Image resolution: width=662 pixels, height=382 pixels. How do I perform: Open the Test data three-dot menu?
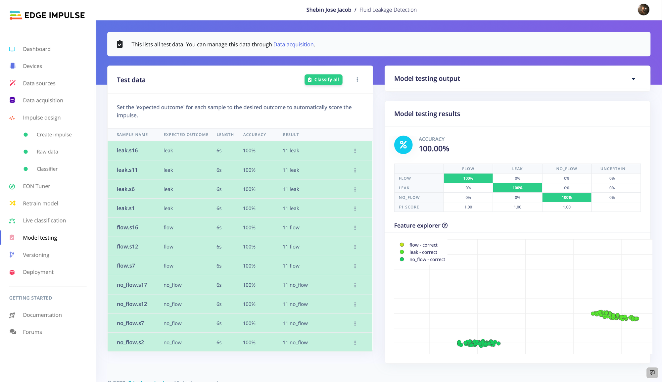tap(357, 79)
